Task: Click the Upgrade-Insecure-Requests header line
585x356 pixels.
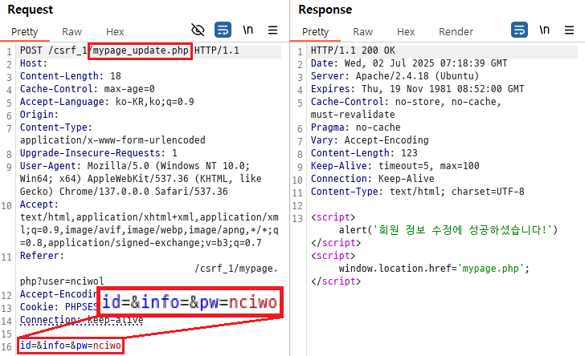Action: (x=99, y=153)
